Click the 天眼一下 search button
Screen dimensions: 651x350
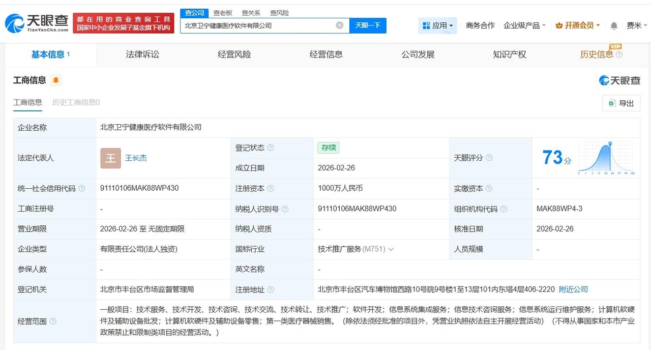click(x=368, y=25)
